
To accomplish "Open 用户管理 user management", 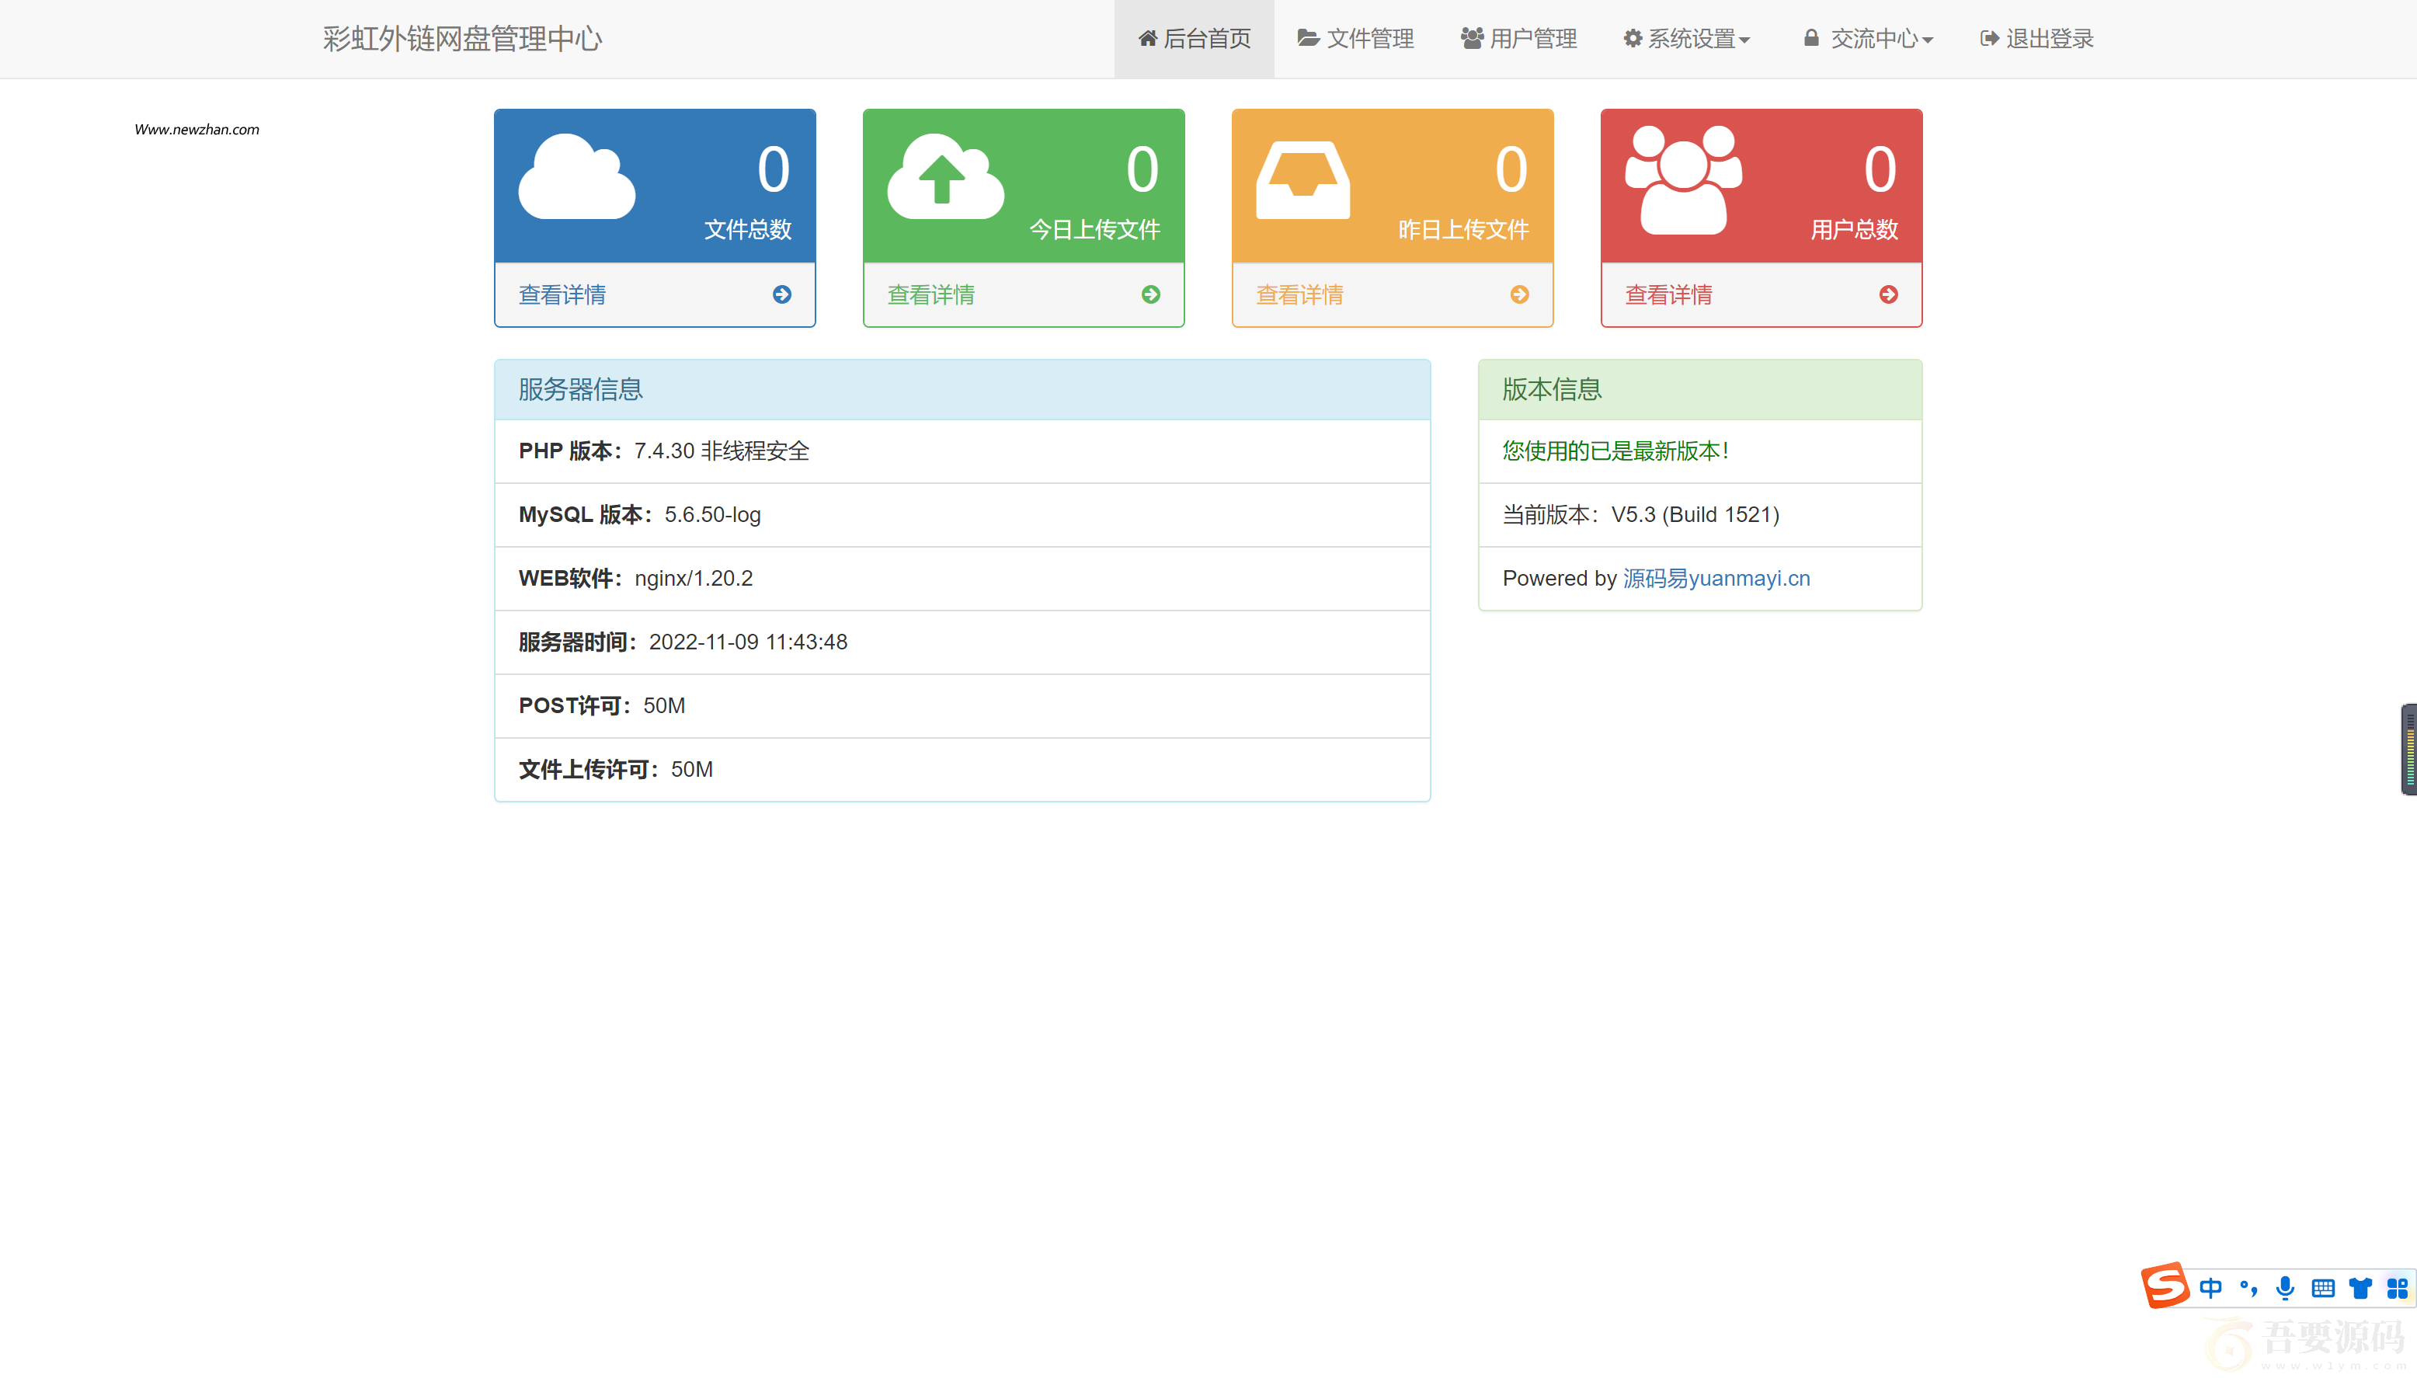I will (x=1518, y=39).
